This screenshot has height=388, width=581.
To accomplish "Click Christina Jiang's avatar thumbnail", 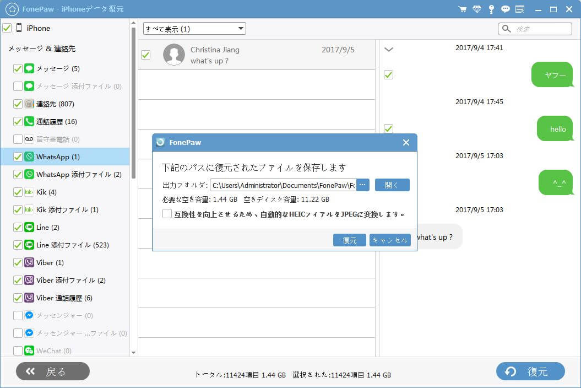I will coord(174,55).
